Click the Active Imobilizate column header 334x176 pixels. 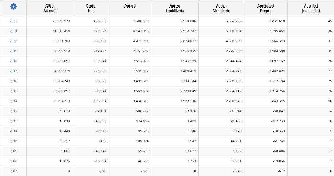click(175, 8)
